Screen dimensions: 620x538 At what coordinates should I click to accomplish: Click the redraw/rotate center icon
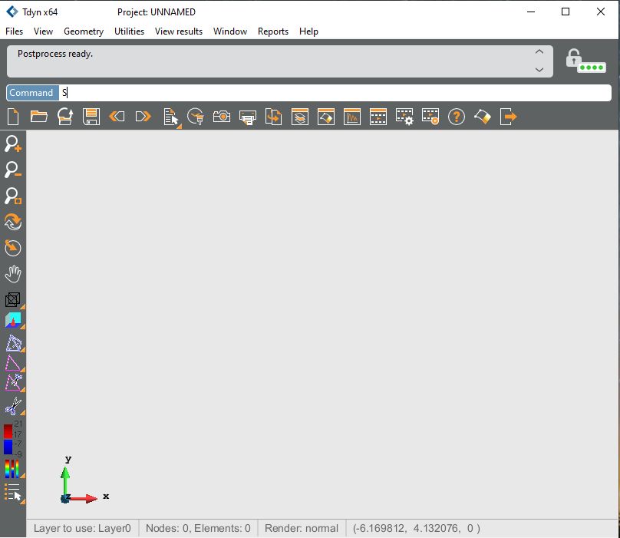tap(13, 248)
